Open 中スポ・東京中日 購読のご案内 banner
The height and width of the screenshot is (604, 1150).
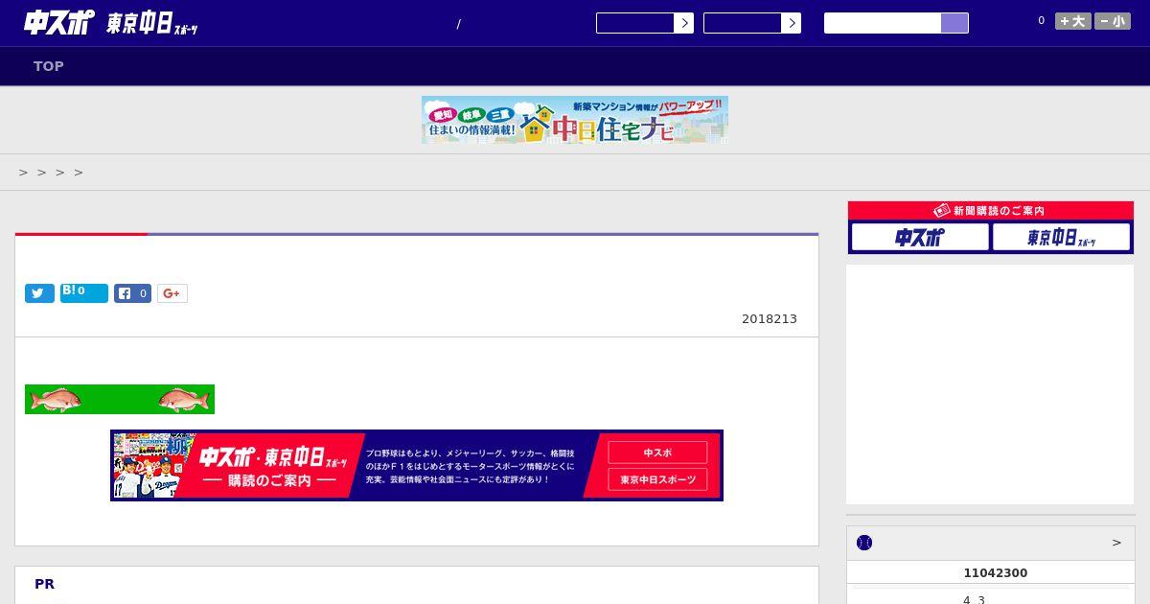pyautogui.click(x=417, y=465)
